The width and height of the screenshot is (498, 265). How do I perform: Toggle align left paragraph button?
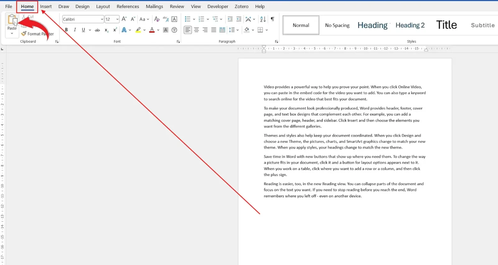click(x=188, y=30)
